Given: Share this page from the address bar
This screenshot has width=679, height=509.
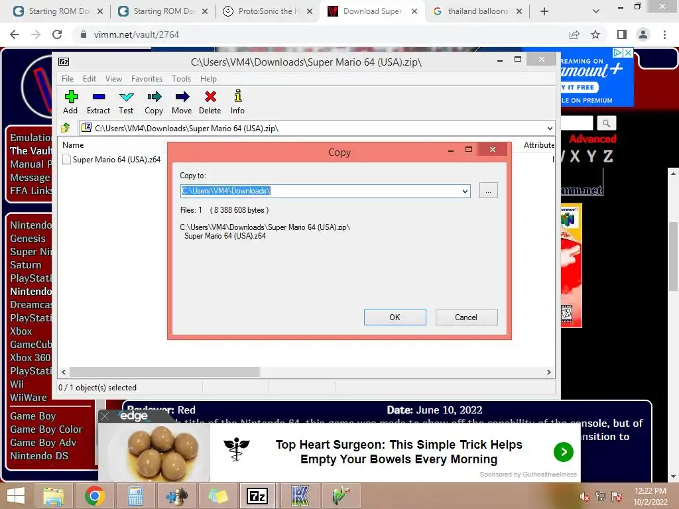Looking at the screenshot, I should point(574,34).
